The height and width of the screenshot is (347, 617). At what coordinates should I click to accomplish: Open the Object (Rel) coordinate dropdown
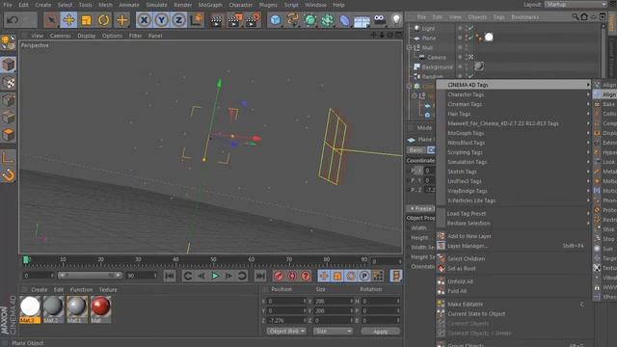tap(286, 332)
